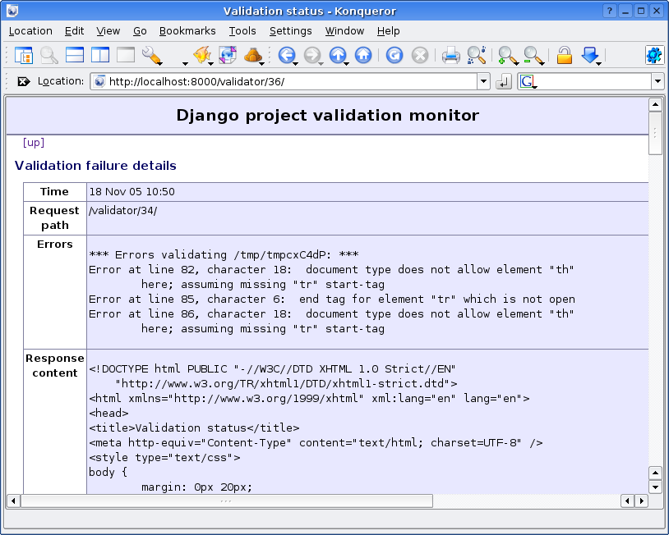Click the close active view icon
This screenshot has height=535, width=669.
tap(126, 55)
